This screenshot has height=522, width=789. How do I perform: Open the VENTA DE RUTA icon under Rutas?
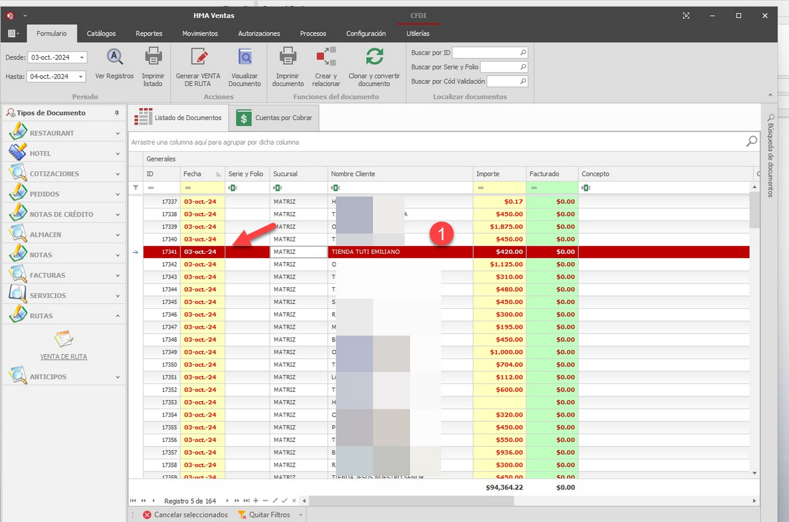63,339
